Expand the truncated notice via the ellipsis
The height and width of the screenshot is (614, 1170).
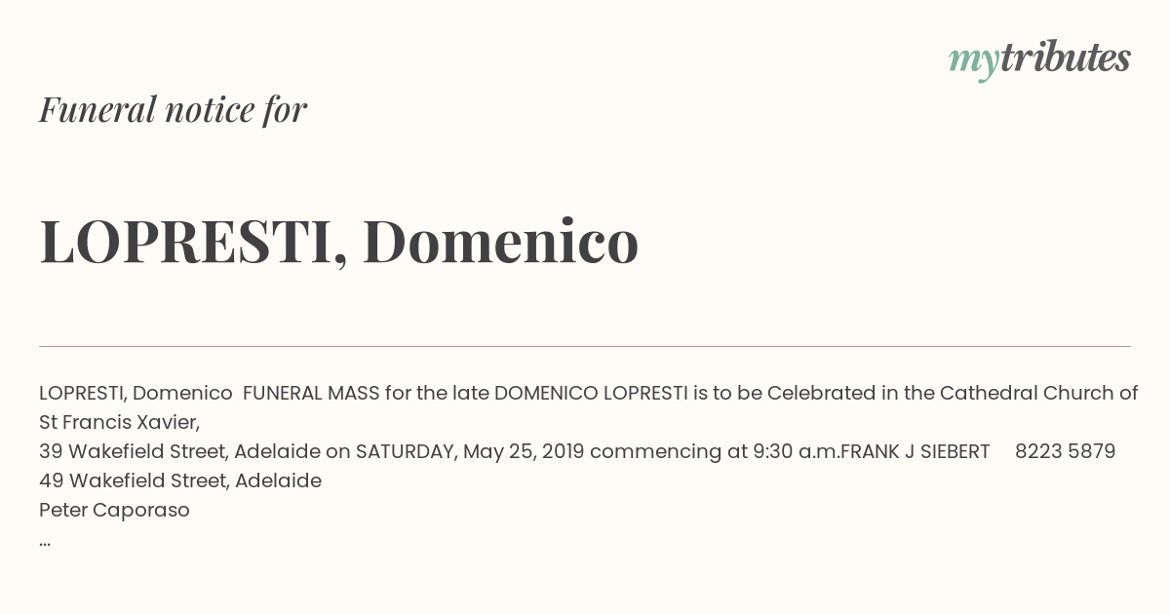coord(45,542)
